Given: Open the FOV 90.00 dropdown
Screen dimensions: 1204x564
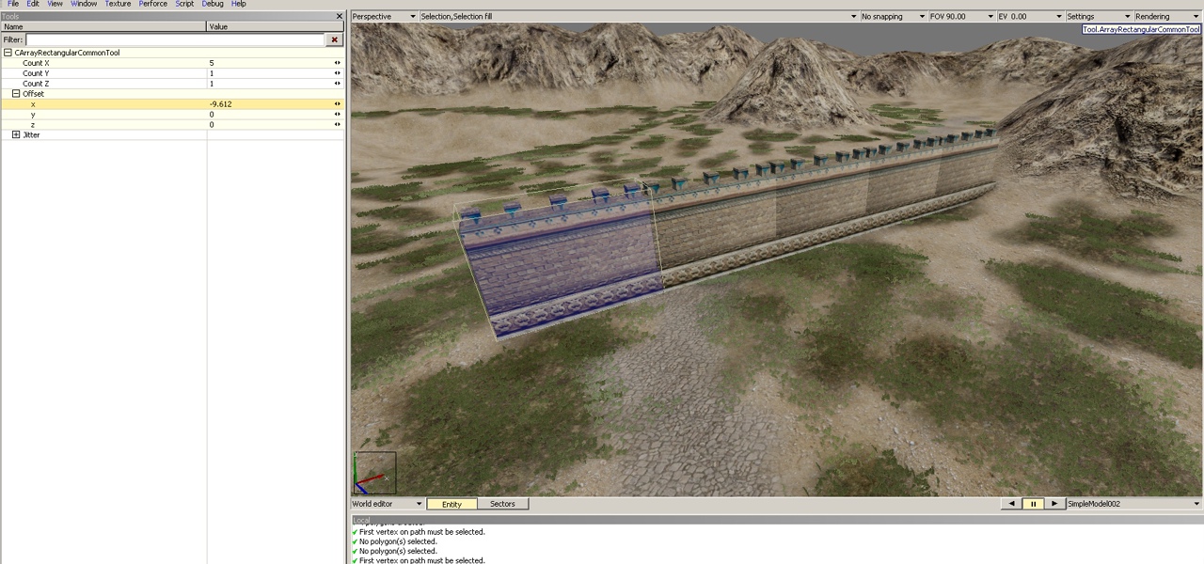Looking at the screenshot, I should point(960,16).
